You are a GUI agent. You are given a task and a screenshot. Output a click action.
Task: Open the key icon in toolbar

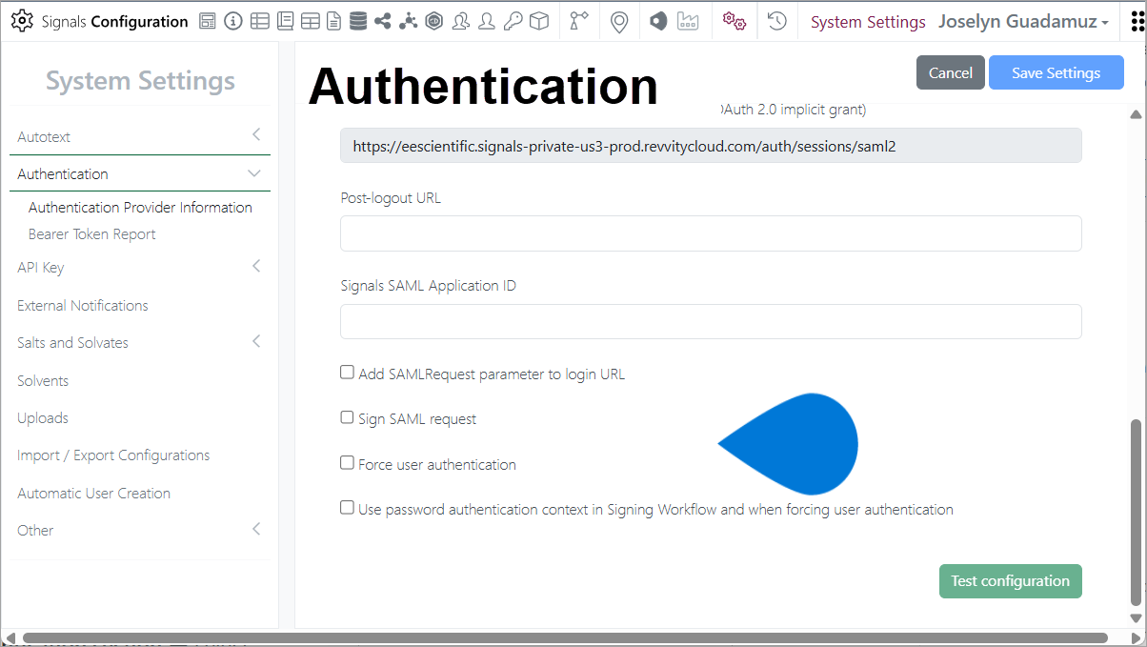[513, 21]
